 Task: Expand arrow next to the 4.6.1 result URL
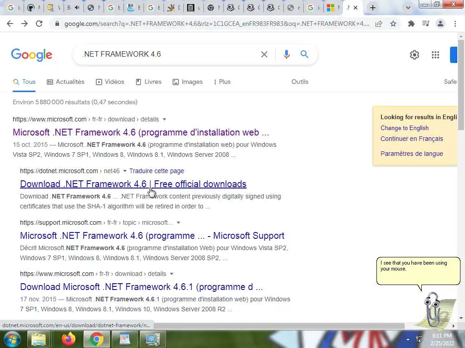(x=171, y=274)
